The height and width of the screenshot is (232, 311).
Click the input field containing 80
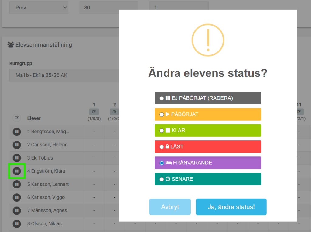109,8
